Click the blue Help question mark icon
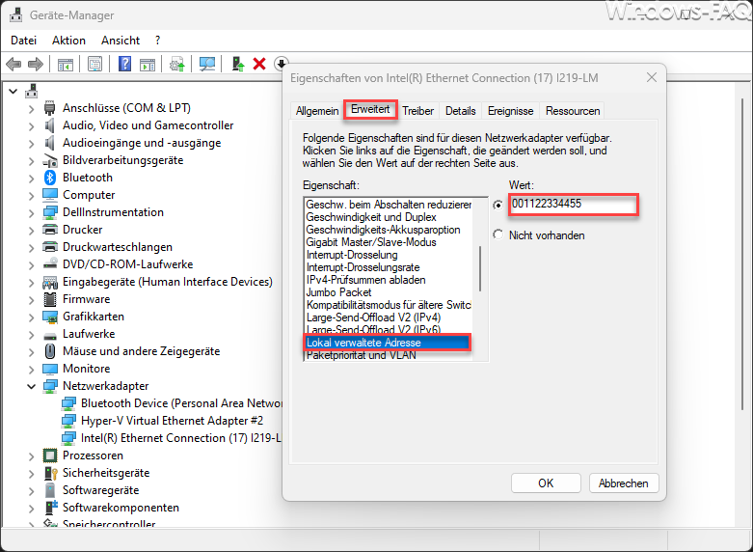The height and width of the screenshot is (552, 753). pos(125,64)
